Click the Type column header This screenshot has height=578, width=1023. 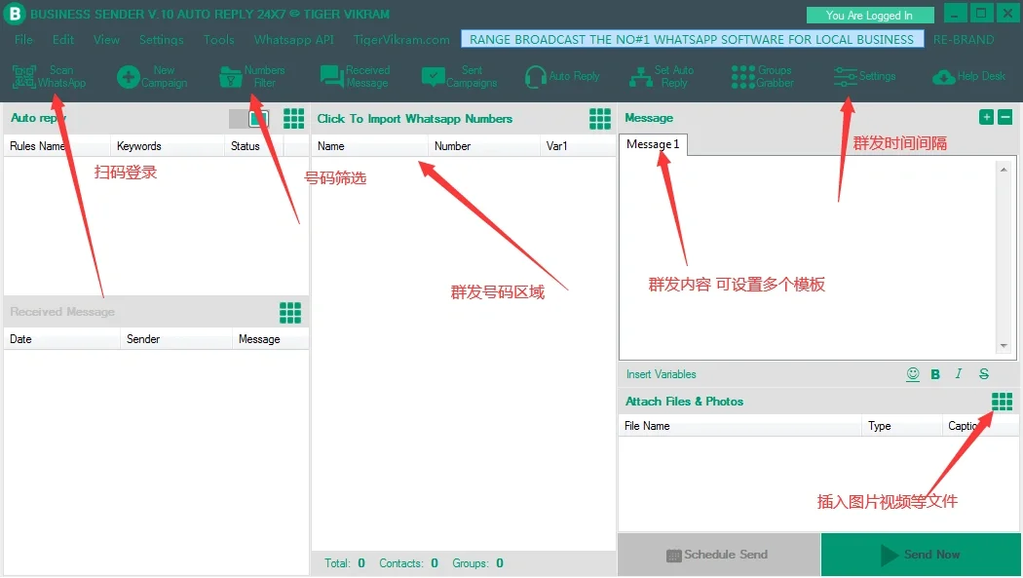point(901,426)
